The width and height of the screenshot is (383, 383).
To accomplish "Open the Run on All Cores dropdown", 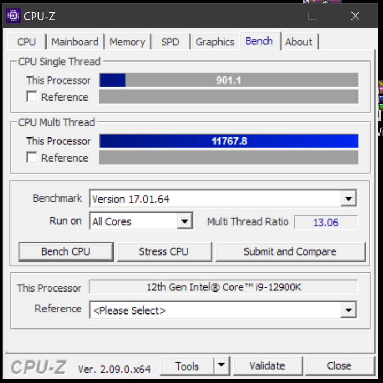I will point(185,221).
